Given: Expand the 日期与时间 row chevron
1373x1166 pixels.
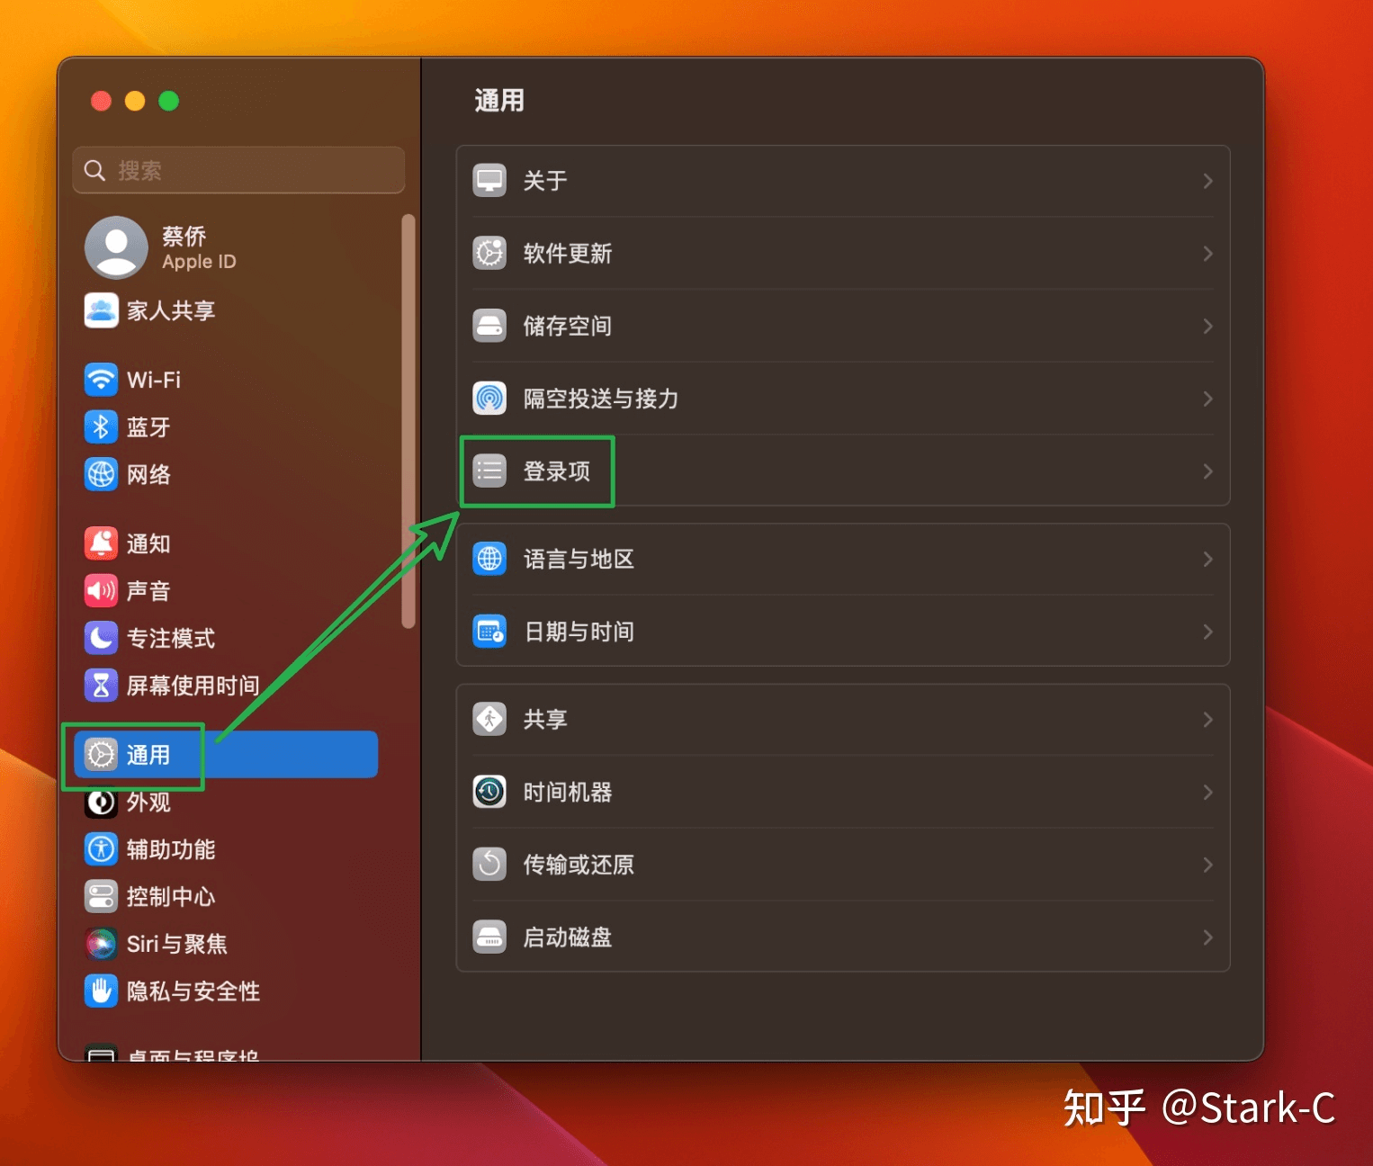Looking at the screenshot, I should [x=1207, y=632].
